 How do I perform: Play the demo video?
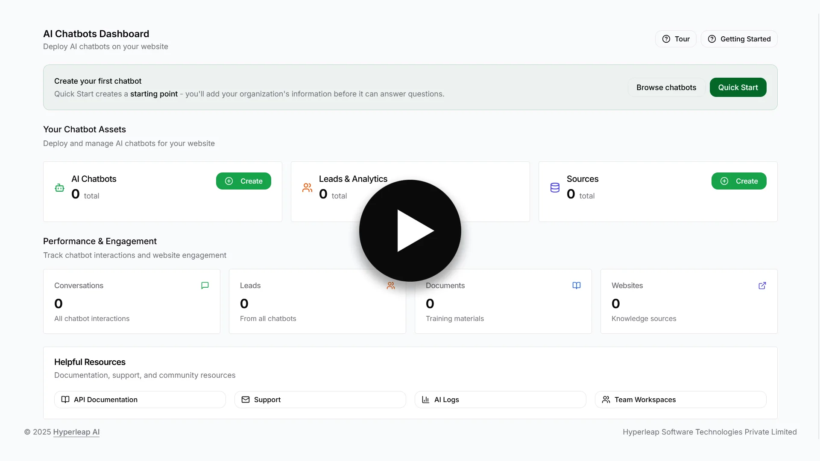(x=410, y=230)
